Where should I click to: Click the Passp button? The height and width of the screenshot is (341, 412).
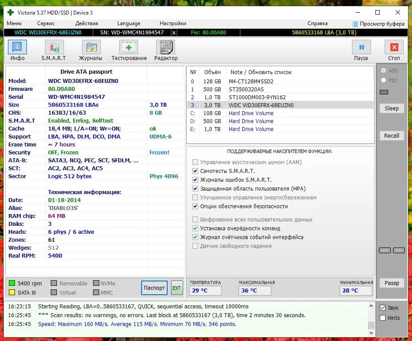click(392, 283)
